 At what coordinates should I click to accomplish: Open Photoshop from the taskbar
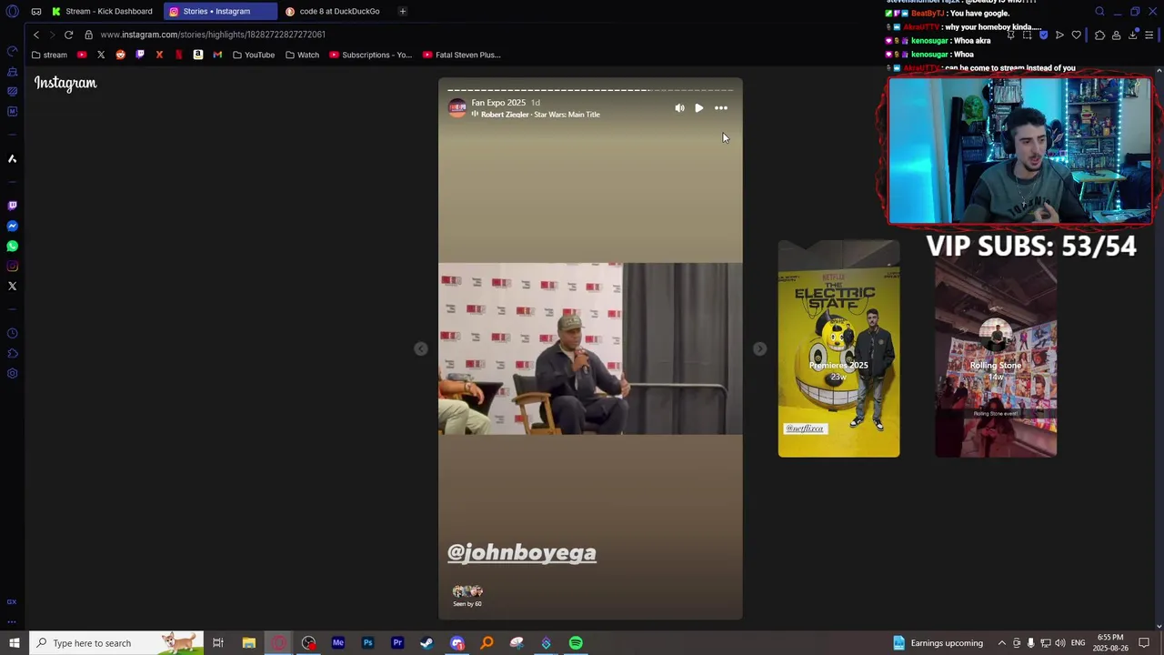click(x=367, y=643)
